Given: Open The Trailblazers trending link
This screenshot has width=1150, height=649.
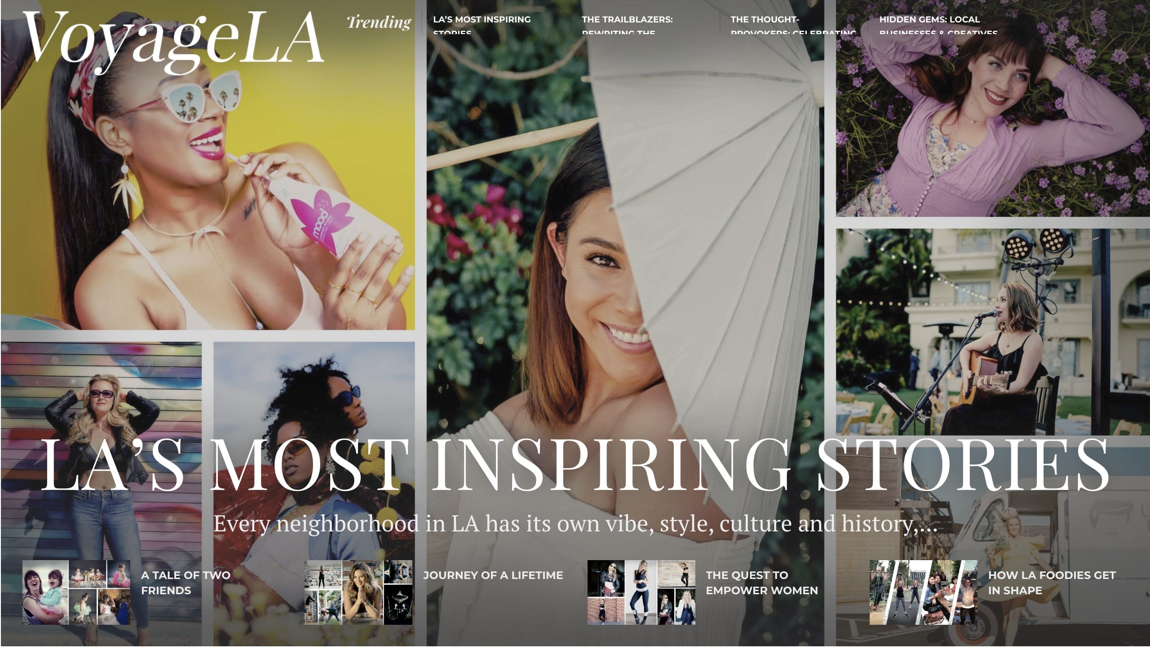Looking at the screenshot, I should point(627,25).
